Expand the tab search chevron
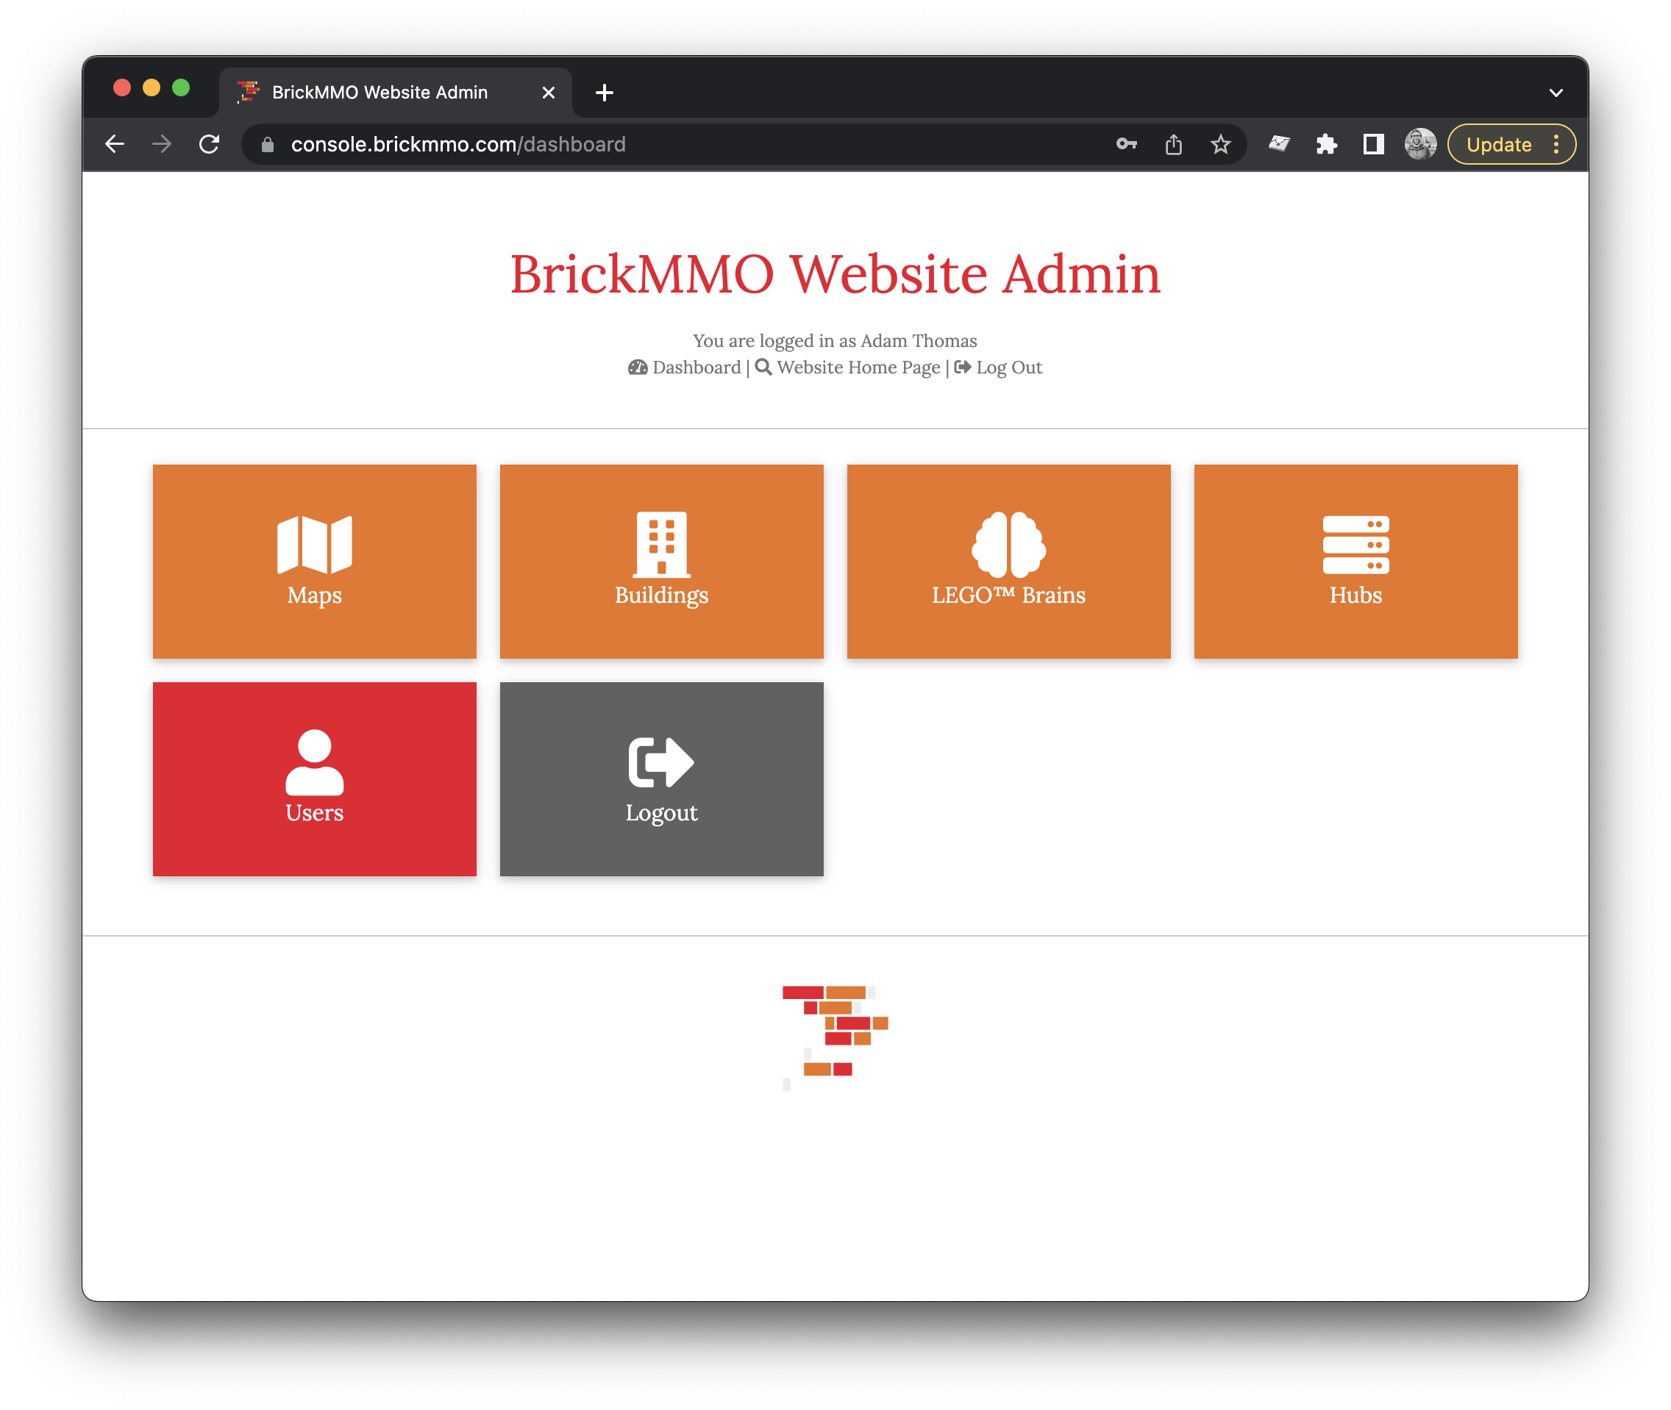Screen dimensions: 1671x1410 coord(1556,93)
